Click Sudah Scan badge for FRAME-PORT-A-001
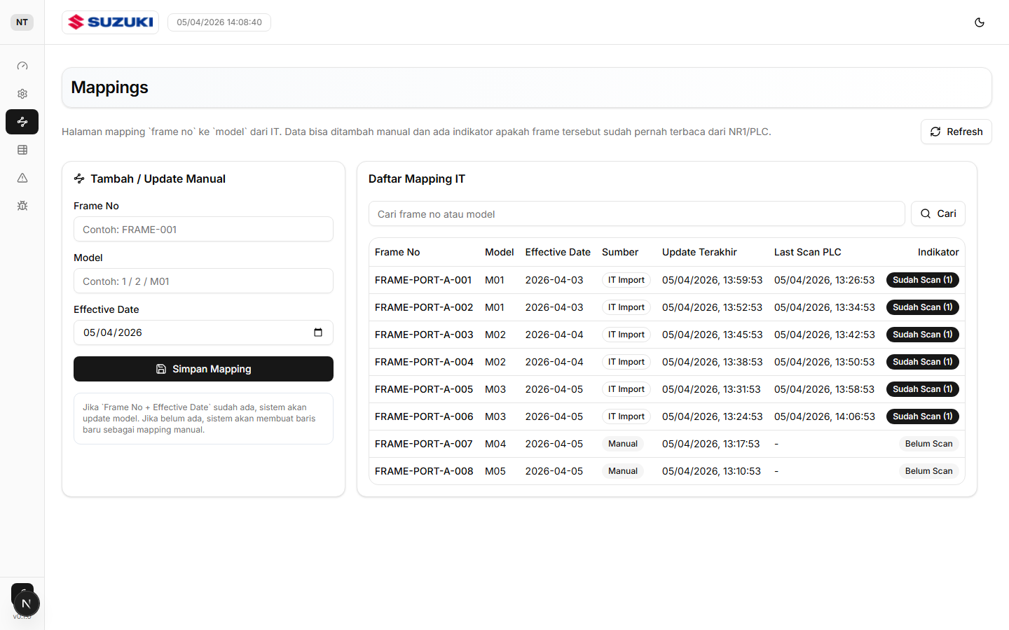 [x=922, y=280]
